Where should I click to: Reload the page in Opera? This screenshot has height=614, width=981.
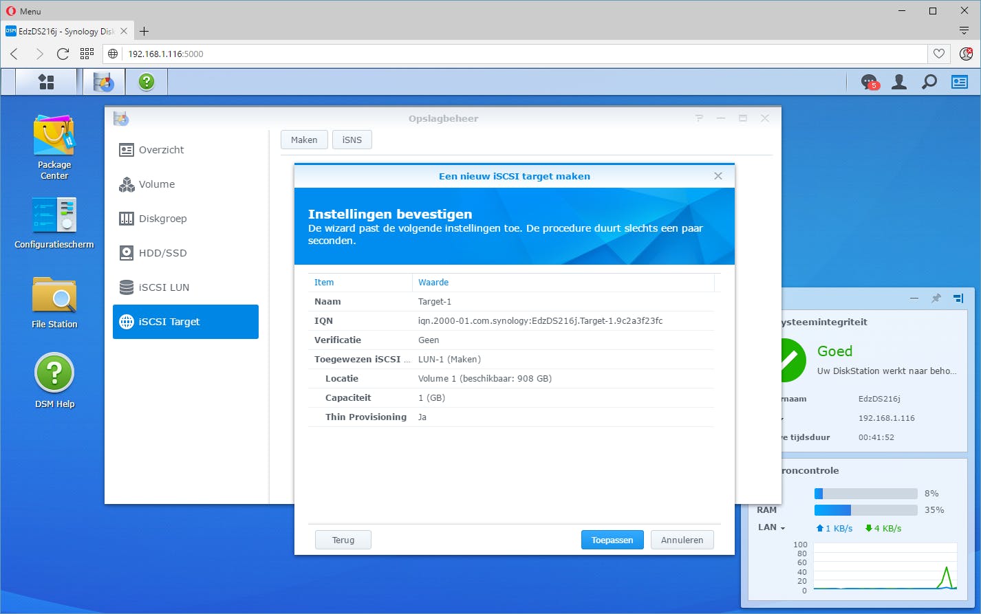(63, 54)
